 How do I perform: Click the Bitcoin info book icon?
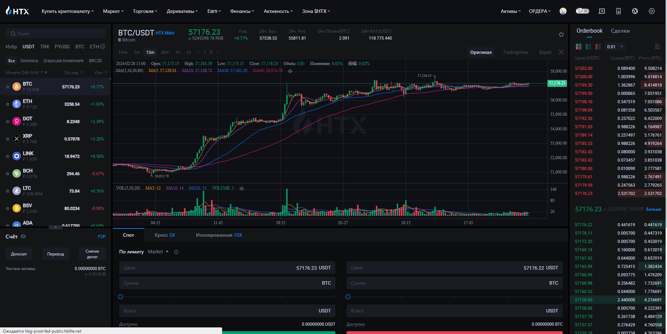coord(120,40)
